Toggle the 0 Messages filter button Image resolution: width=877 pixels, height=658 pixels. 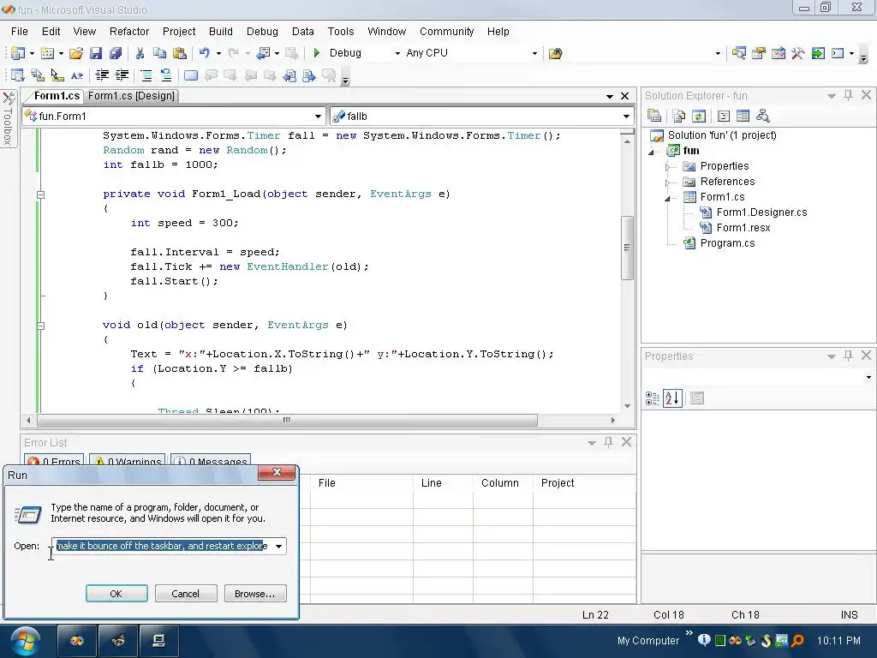click(211, 460)
